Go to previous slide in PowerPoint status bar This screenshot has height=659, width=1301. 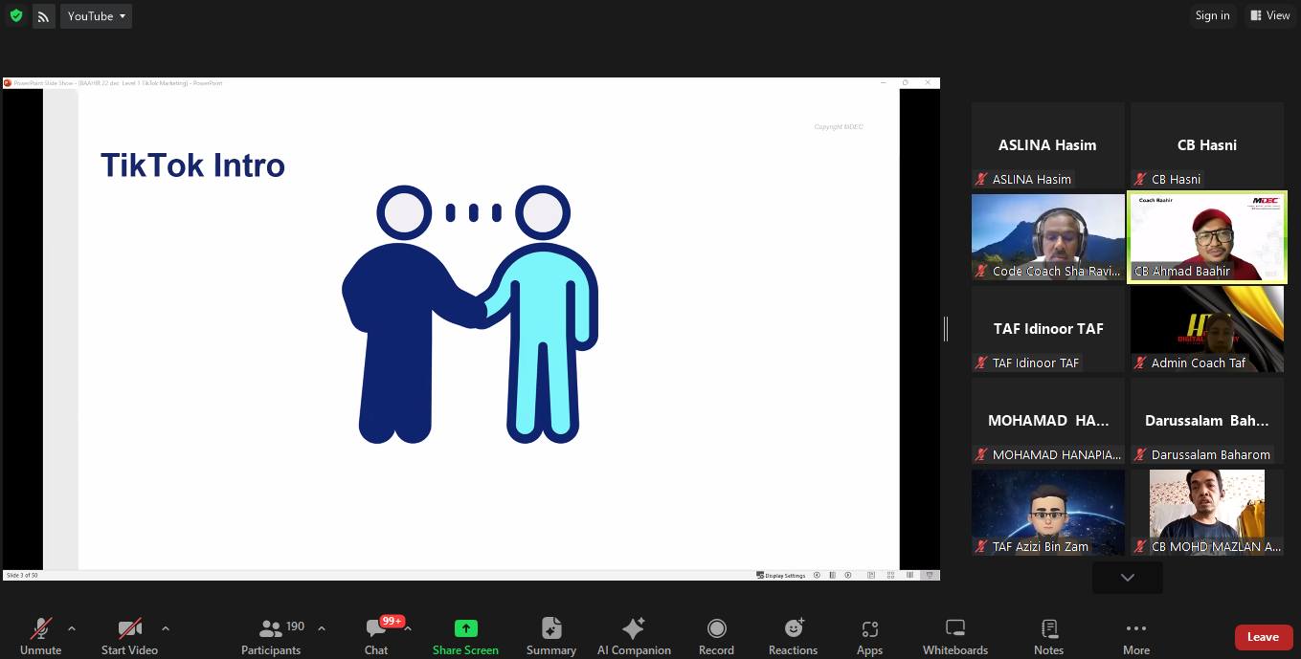click(818, 576)
